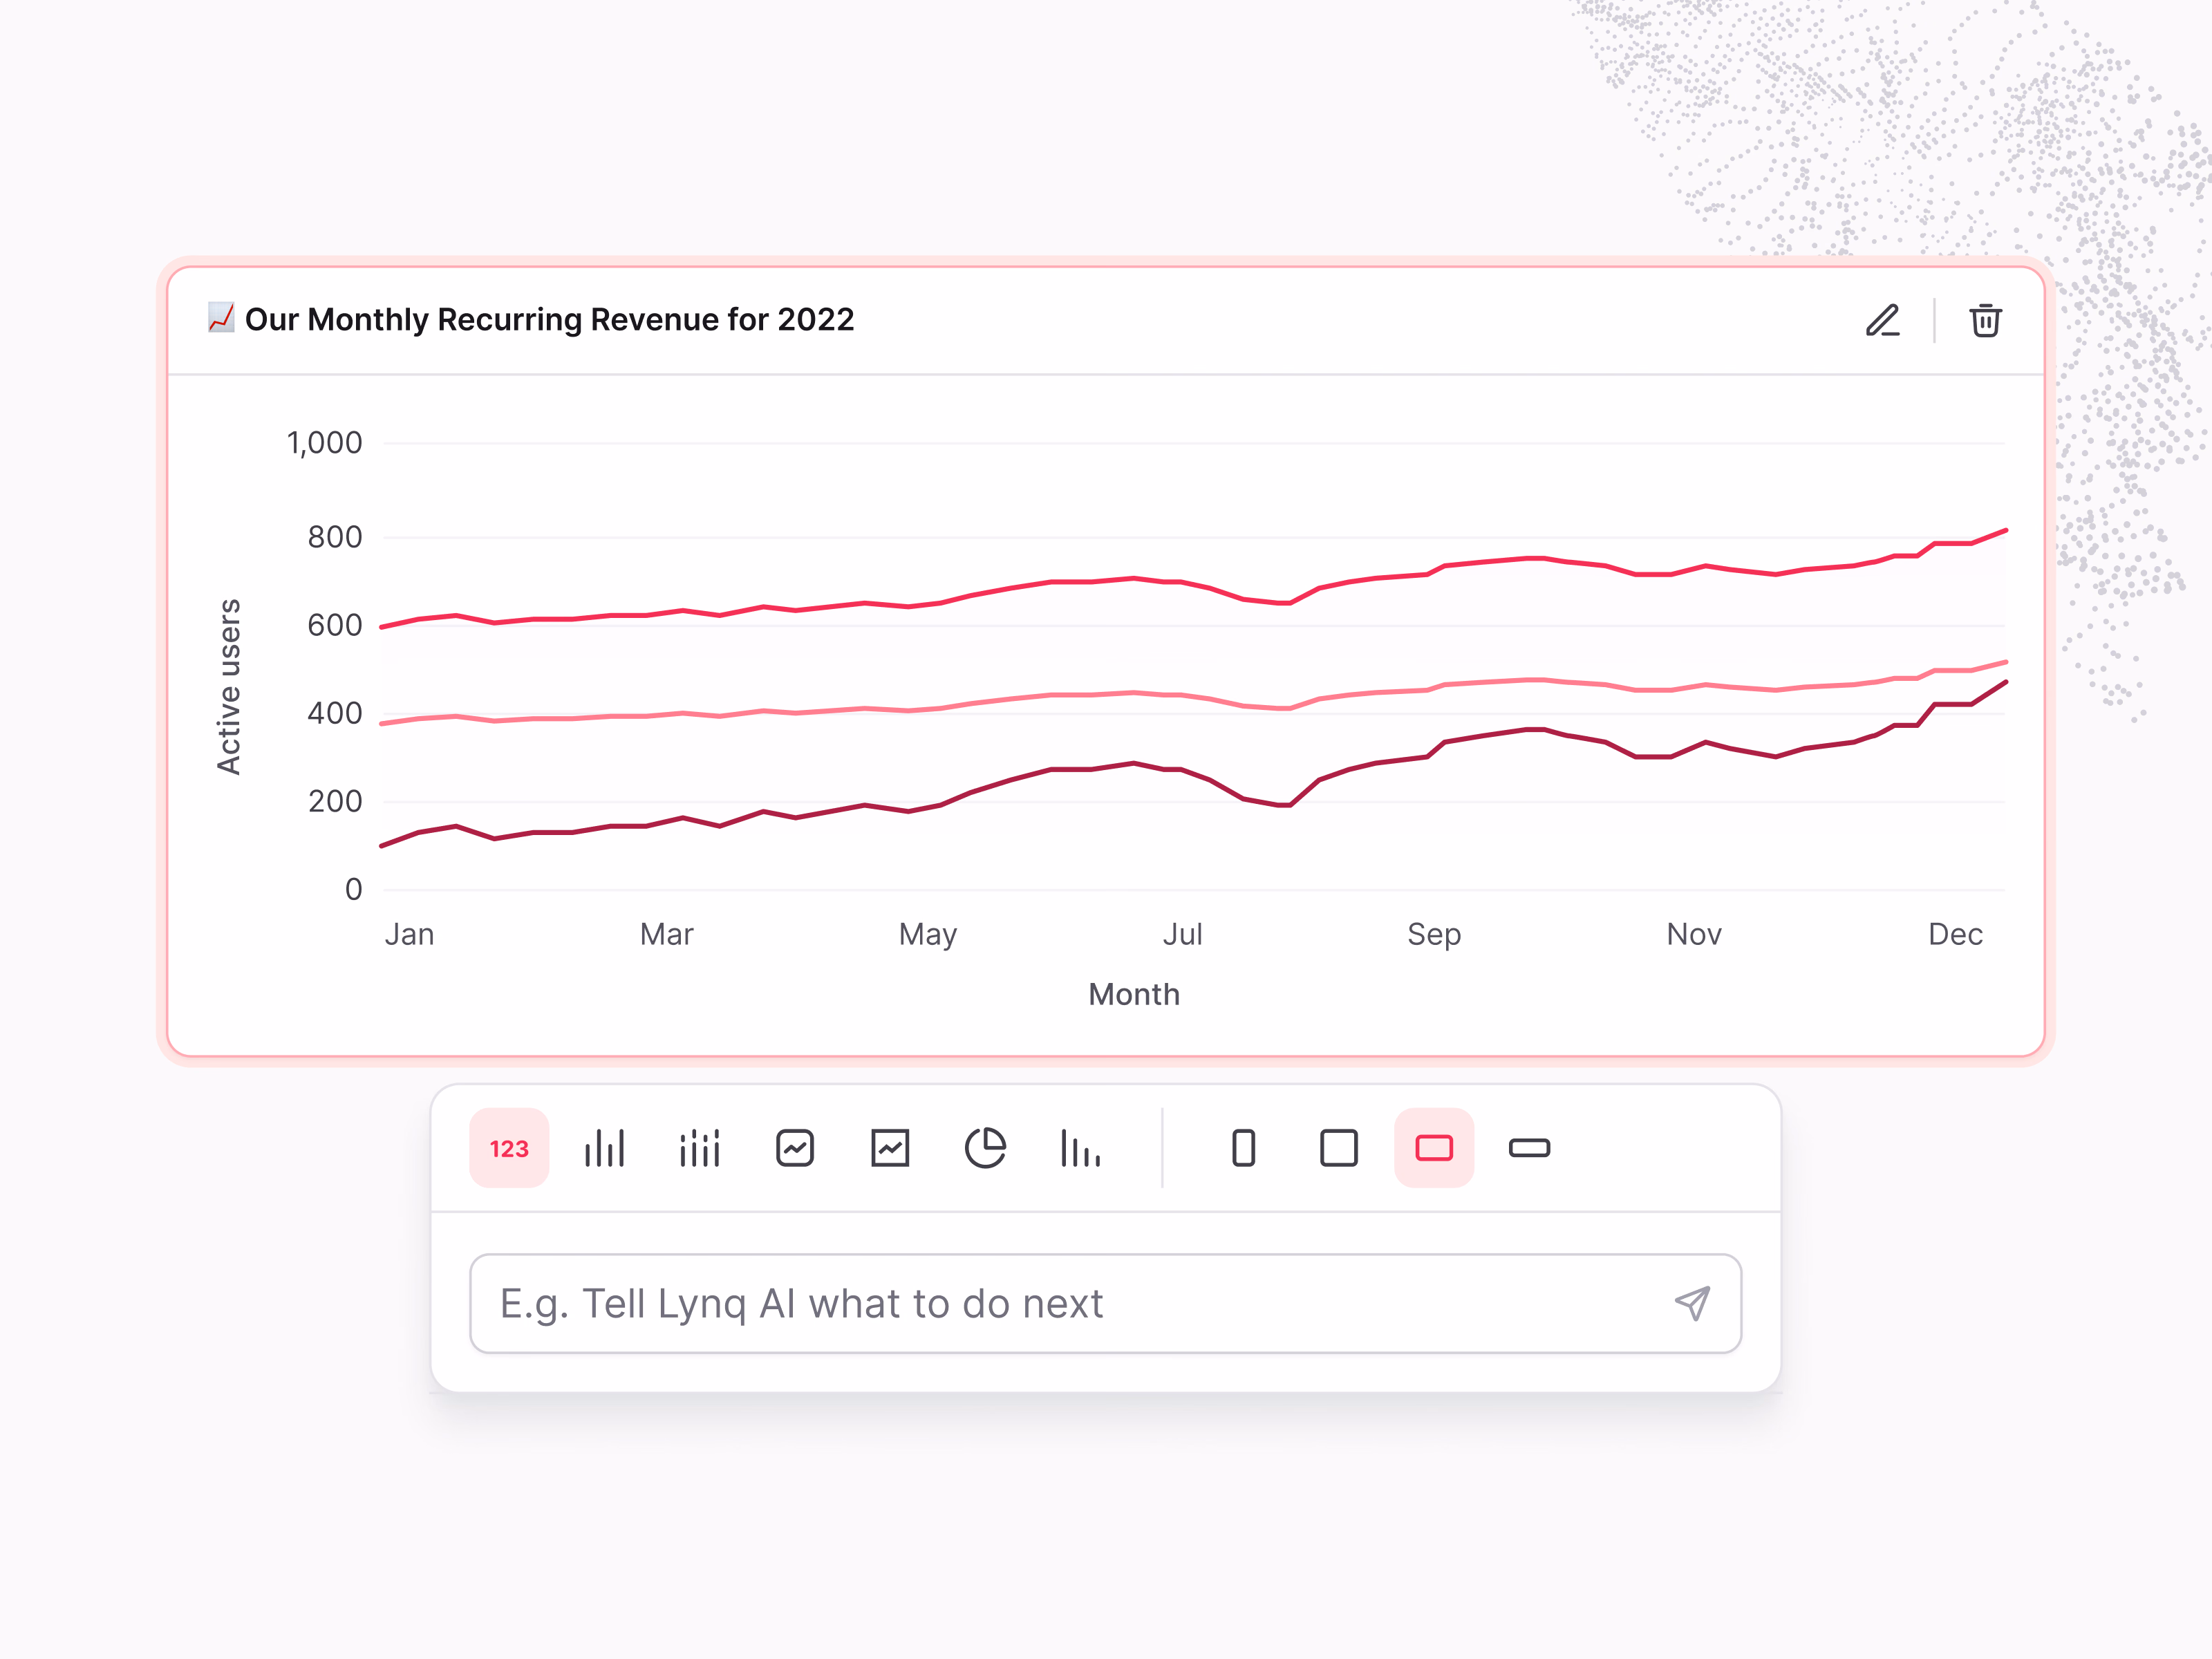Click the 800 y-axis value
Image resolution: width=2212 pixels, height=1659 pixels.
click(335, 538)
